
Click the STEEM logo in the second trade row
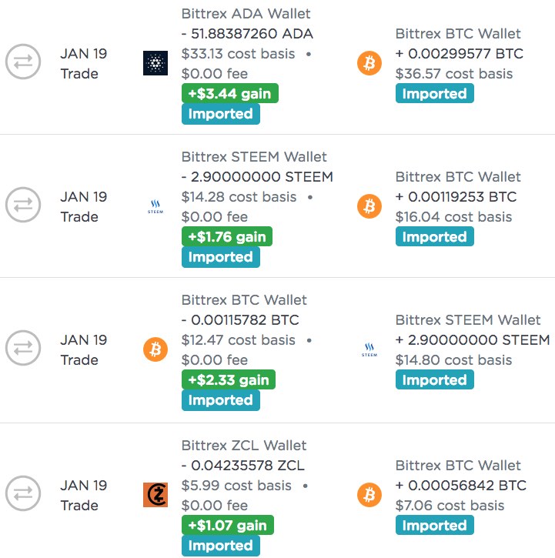pos(155,206)
